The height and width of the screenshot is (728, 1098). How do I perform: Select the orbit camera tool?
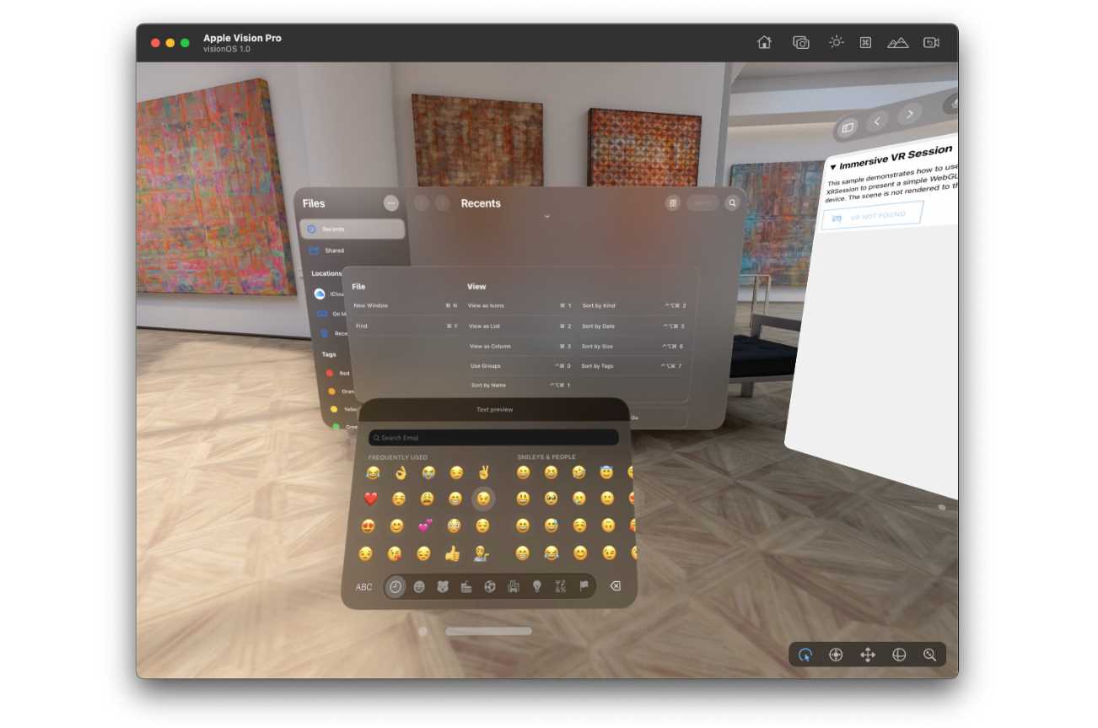pyautogui.click(x=899, y=655)
